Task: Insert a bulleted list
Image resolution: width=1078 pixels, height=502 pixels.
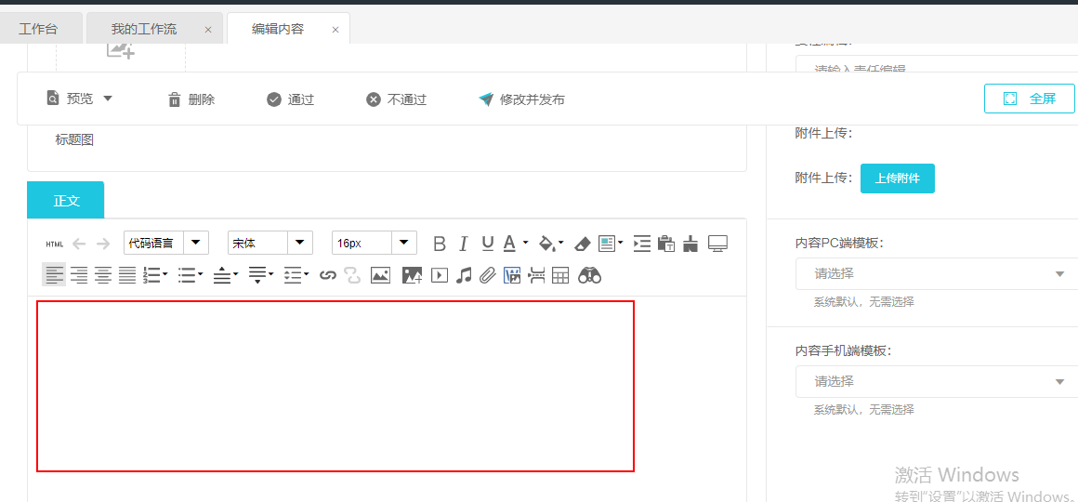Action: click(187, 276)
